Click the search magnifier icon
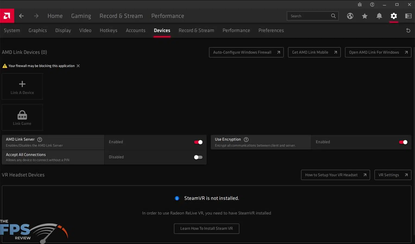 (333, 16)
